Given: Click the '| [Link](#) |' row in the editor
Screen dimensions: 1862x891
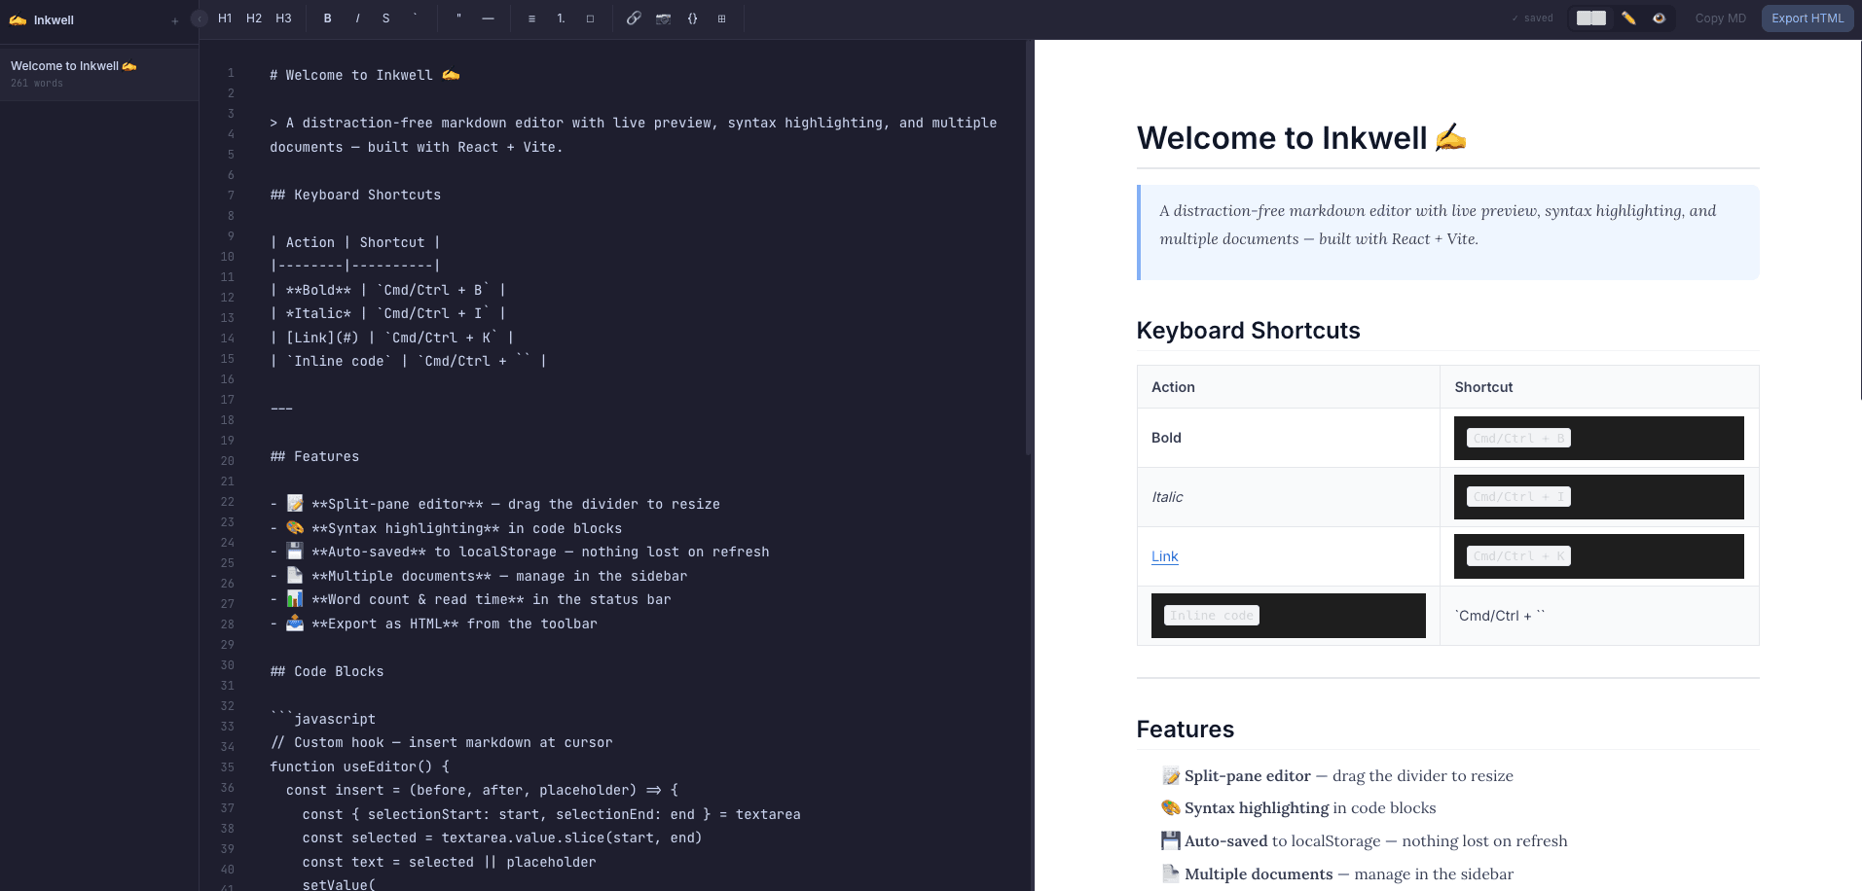Looking at the screenshot, I should point(392,338).
